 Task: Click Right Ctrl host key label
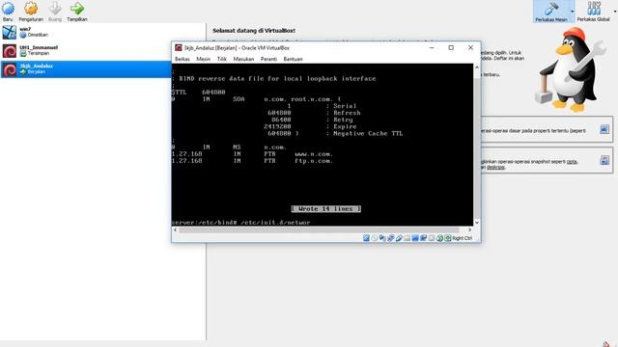pyautogui.click(x=463, y=238)
